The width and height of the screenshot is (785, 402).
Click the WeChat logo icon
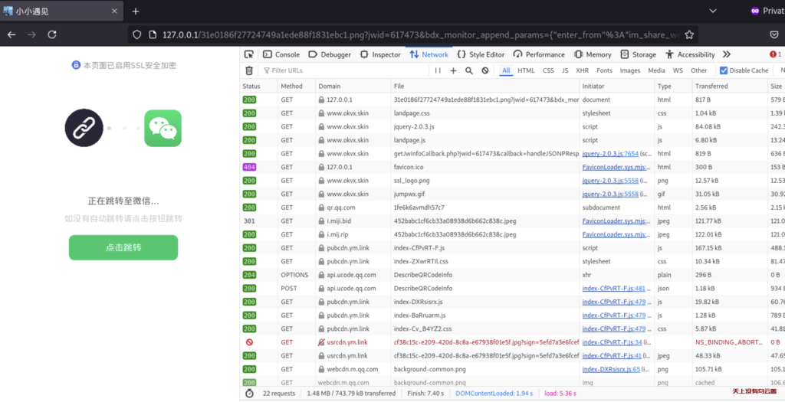(x=163, y=129)
